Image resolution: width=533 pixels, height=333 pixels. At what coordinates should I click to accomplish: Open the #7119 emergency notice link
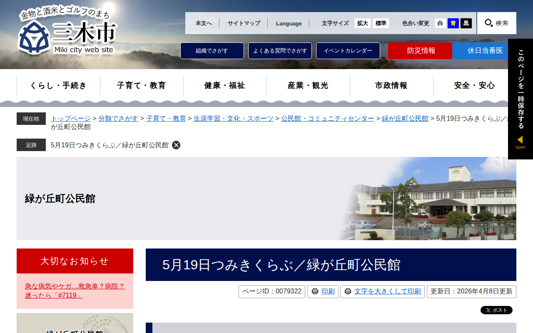75,291
